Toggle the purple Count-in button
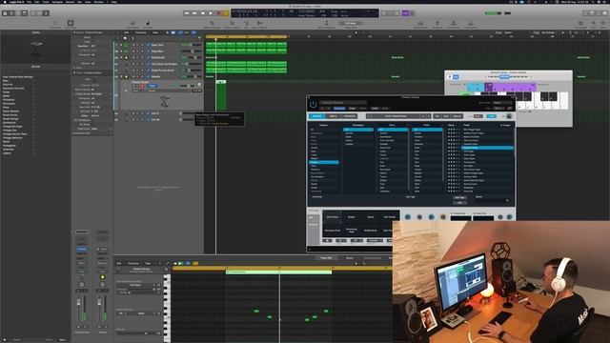 tap(405, 12)
